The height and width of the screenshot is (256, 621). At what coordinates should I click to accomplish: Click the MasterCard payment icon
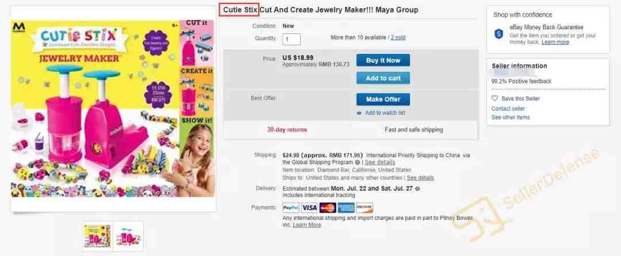click(328, 208)
